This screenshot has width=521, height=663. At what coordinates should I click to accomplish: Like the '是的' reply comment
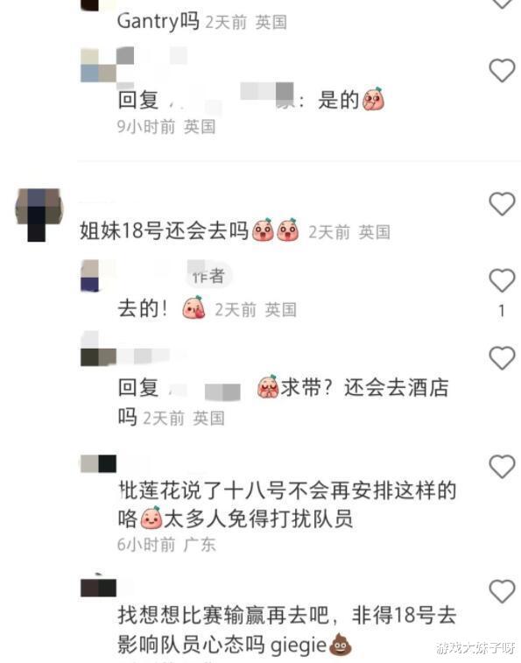click(x=502, y=70)
